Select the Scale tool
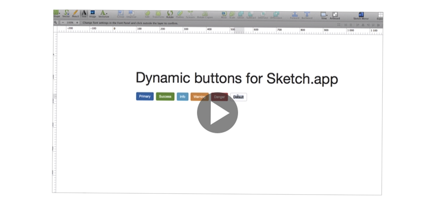435x205 pixels. (232, 15)
